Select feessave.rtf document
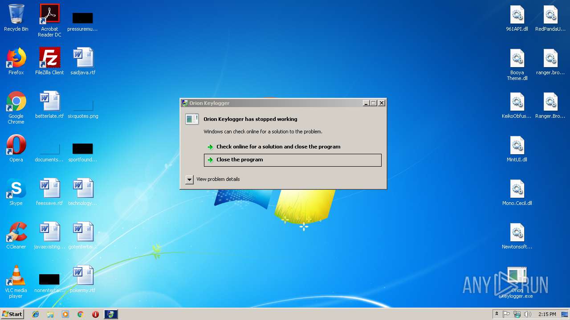 pos(49,192)
